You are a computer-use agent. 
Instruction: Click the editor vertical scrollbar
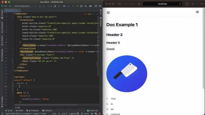(98, 46)
